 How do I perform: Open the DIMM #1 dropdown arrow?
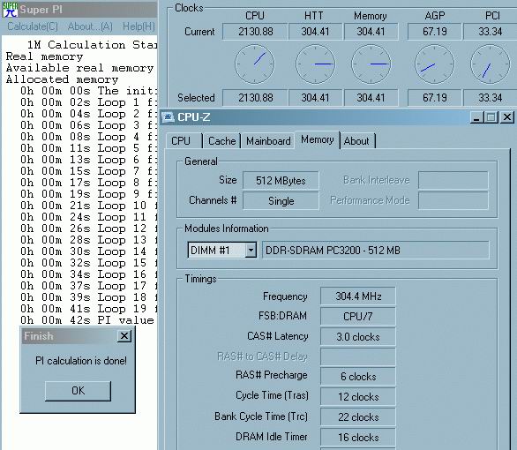pos(251,251)
